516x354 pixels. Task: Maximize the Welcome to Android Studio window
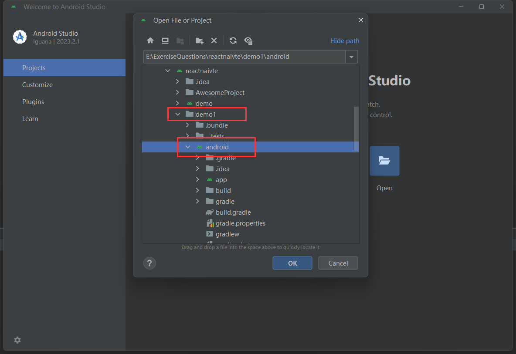[482, 7]
